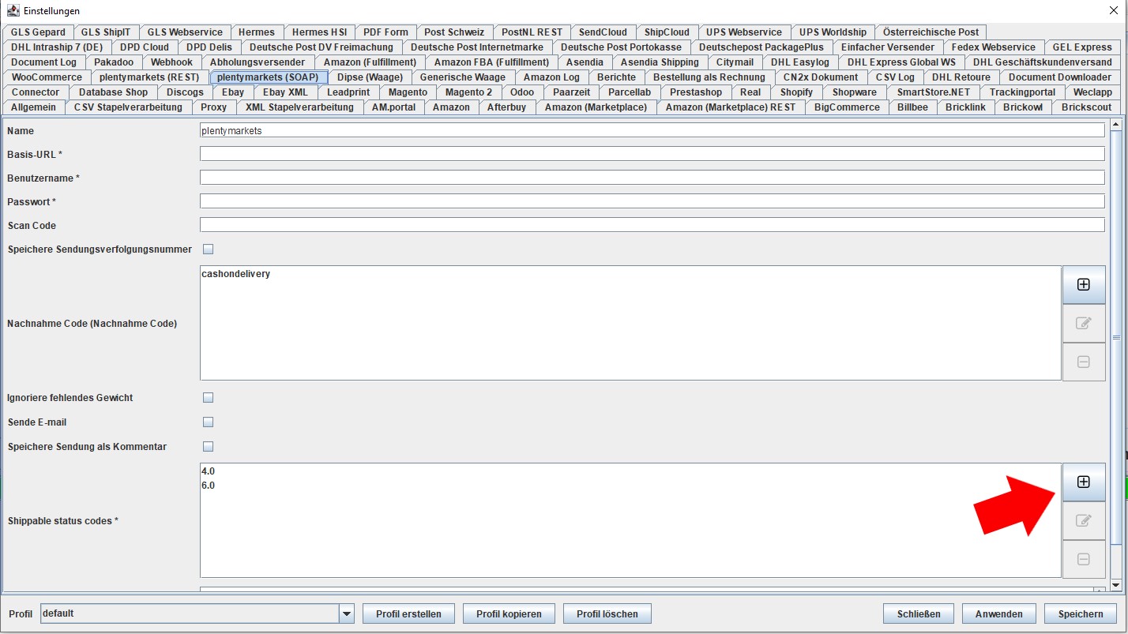This screenshot has height=634, width=1128.
Task: Remove the selected Nachnahme Code entry
Action: click(1084, 362)
